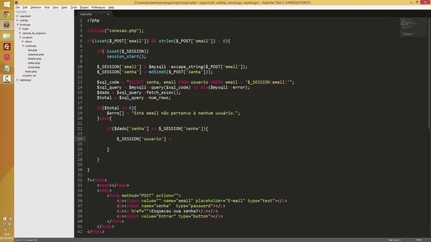This screenshot has height=242, width=431.
Task: Click line number 1 in the gutter
Action: click(81, 20)
